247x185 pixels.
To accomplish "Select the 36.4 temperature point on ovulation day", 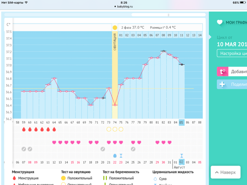I will pos(115,105).
